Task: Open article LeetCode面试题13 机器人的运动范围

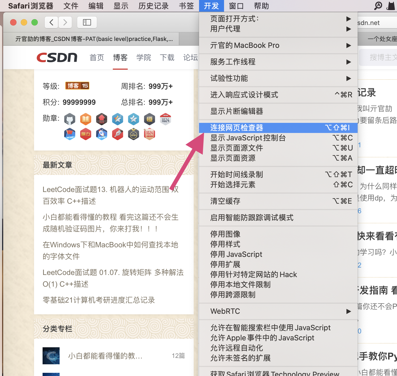Action: [x=111, y=195]
